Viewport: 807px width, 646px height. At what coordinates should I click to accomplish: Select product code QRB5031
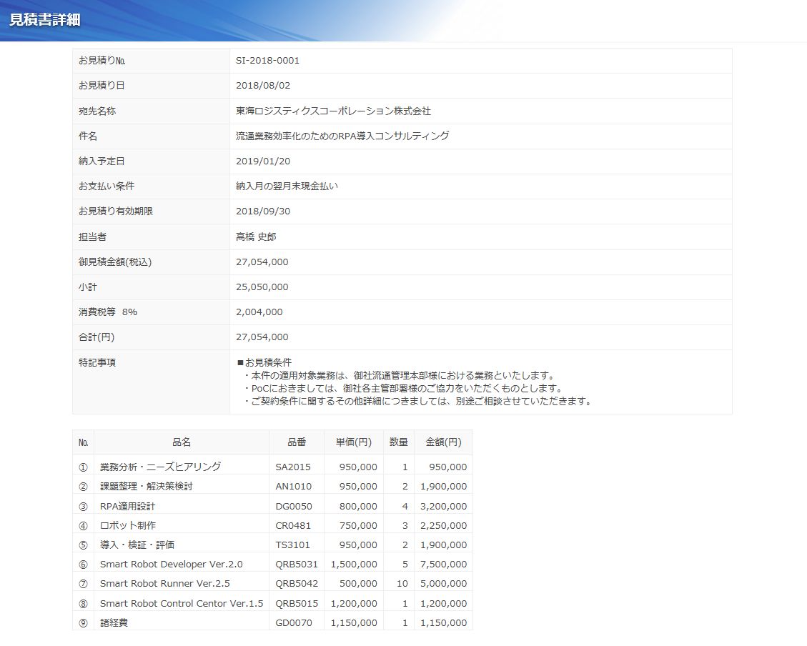(x=297, y=565)
